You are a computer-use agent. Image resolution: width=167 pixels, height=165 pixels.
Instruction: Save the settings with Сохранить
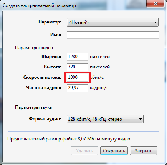point(114,151)
